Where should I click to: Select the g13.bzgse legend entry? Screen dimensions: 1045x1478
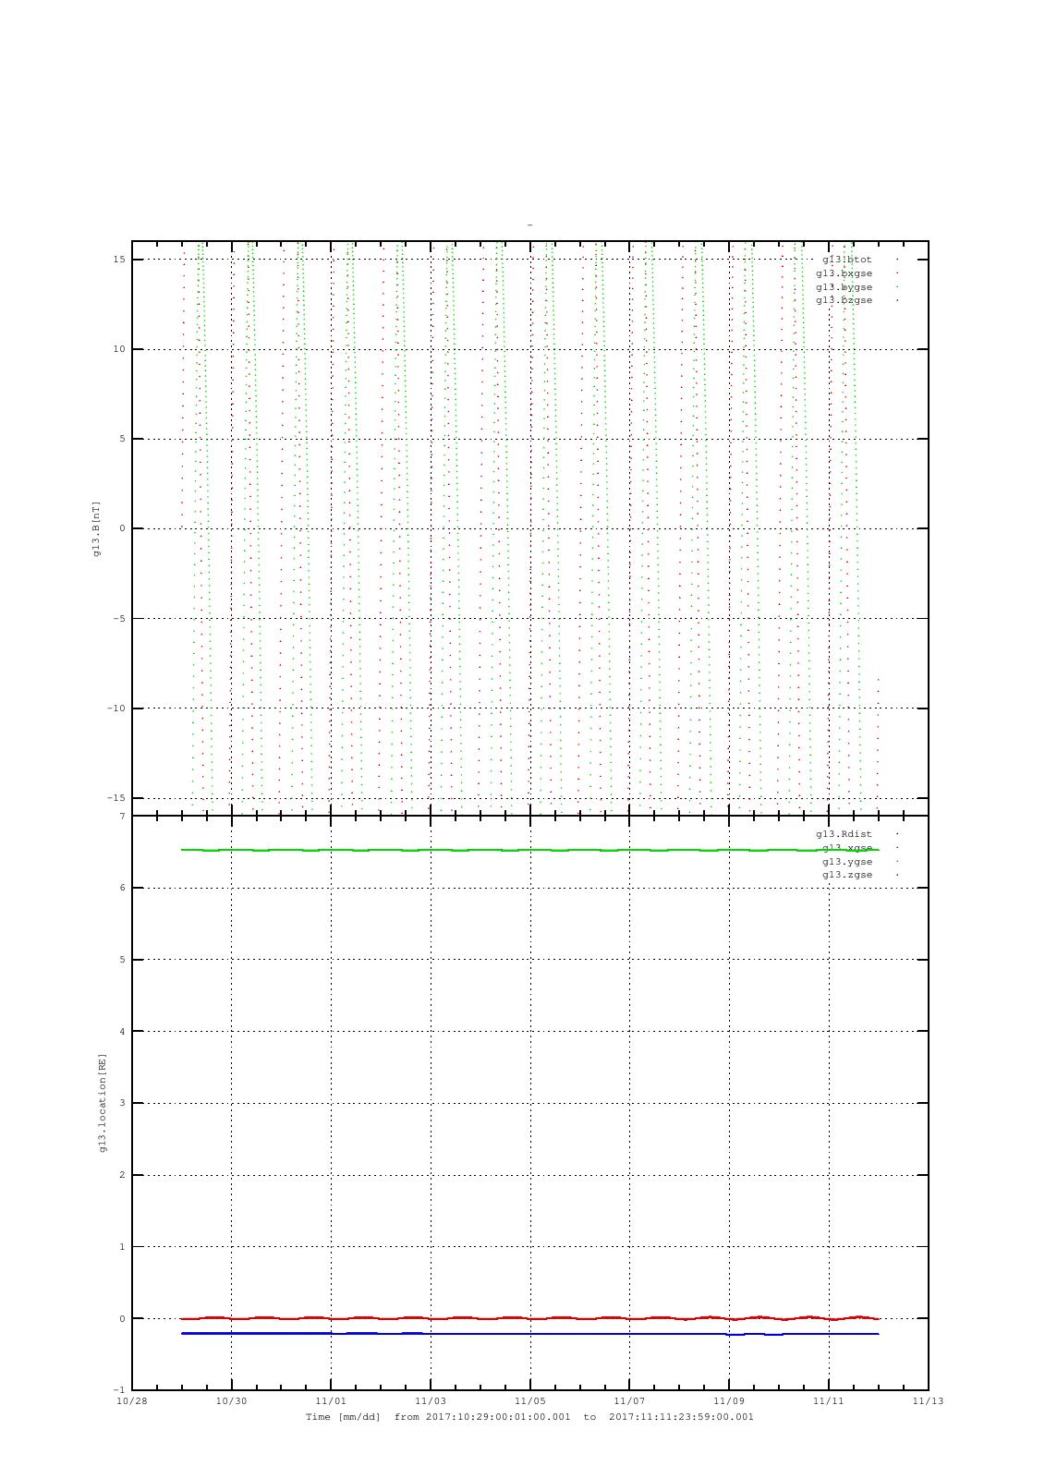pos(844,300)
